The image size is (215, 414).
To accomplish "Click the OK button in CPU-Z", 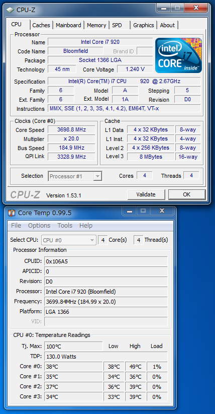I will [186, 194].
